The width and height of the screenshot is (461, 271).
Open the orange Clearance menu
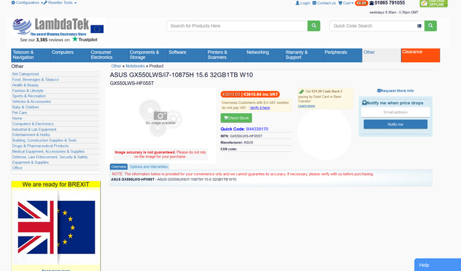pyautogui.click(x=420, y=55)
